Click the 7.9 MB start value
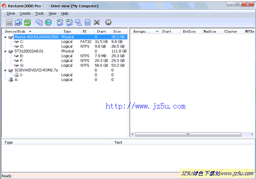This screenshot has height=179, width=256. click(x=100, y=56)
